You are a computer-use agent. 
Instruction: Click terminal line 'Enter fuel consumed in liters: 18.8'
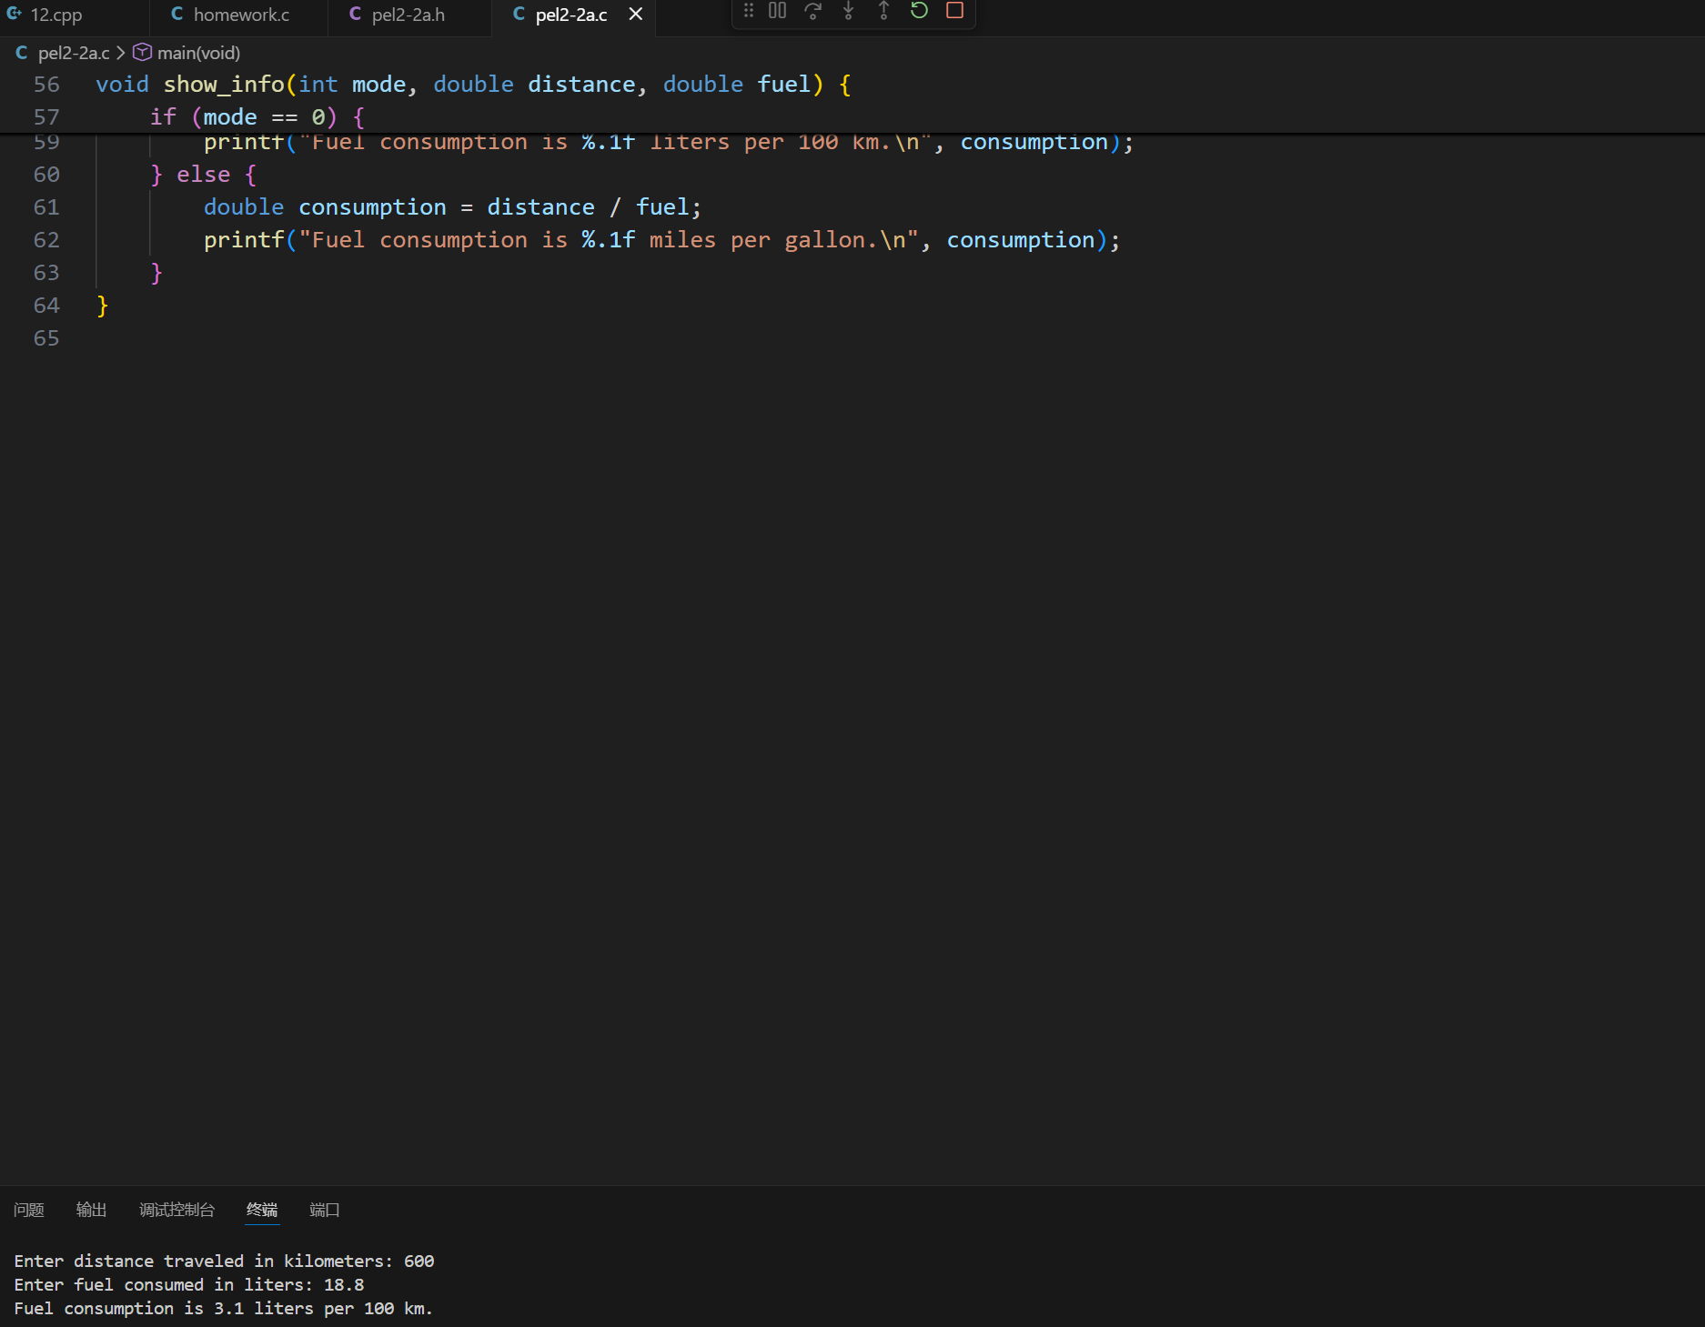point(189,1284)
